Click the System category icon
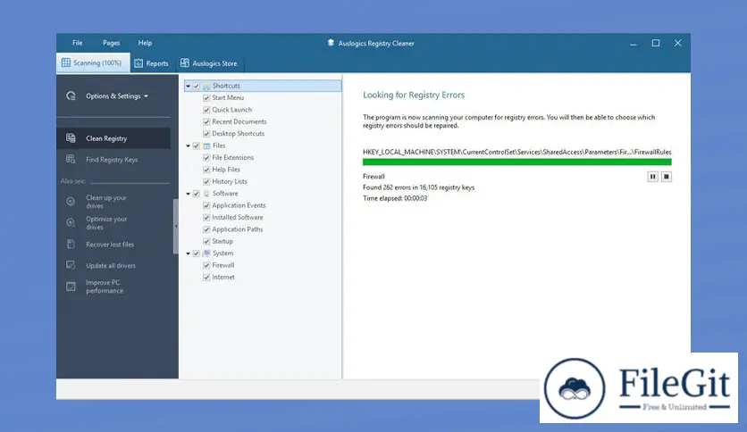This screenshot has height=432, width=747. [206, 253]
